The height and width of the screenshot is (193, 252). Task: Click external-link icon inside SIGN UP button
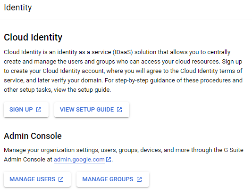(x=39, y=110)
